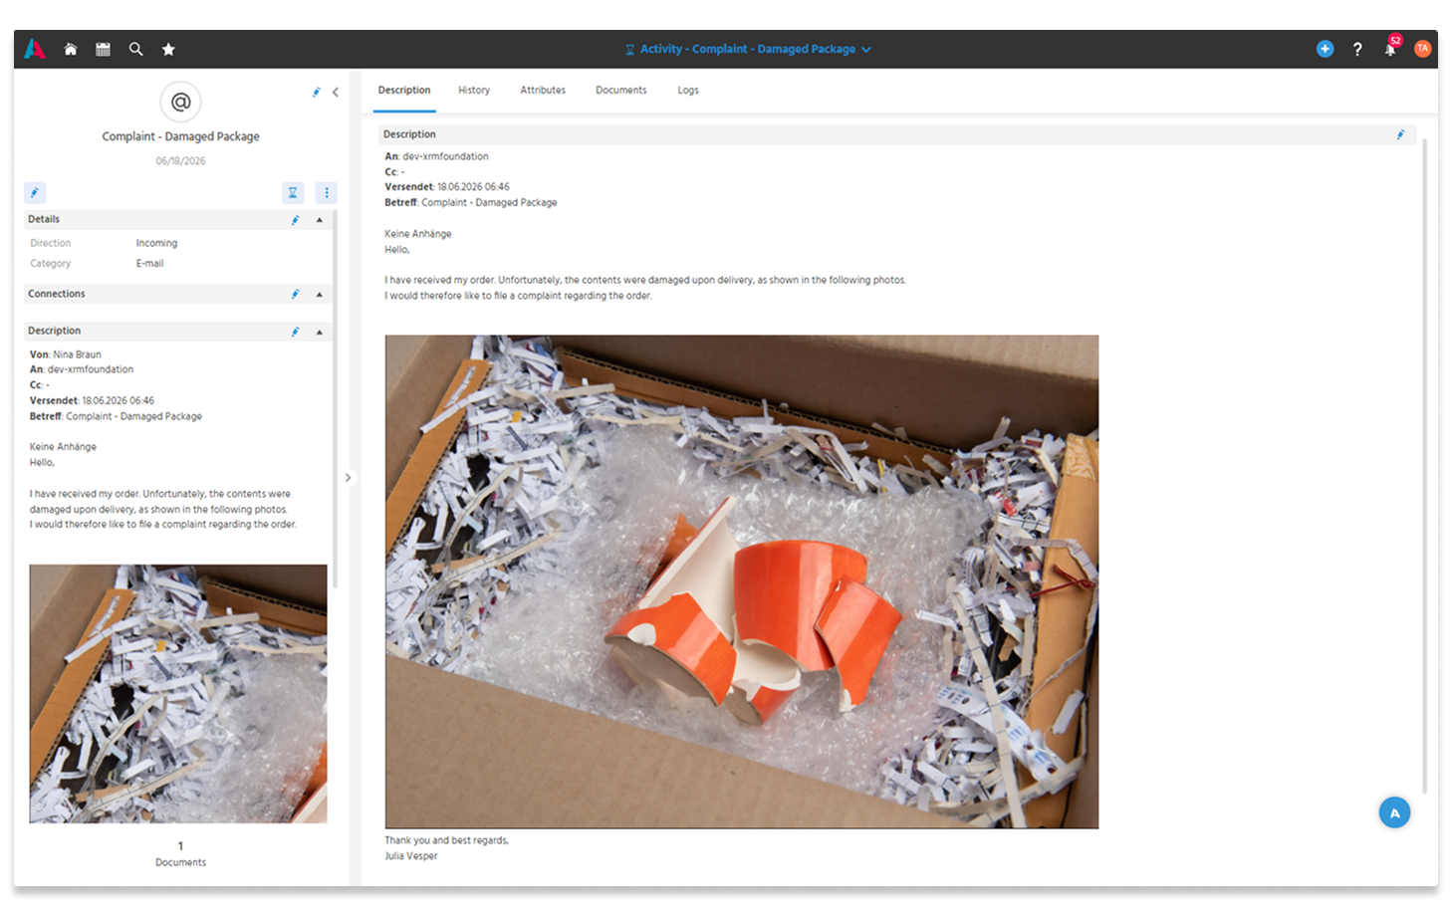Open the help question mark icon
The width and height of the screenshot is (1452, 916).
1357,49
